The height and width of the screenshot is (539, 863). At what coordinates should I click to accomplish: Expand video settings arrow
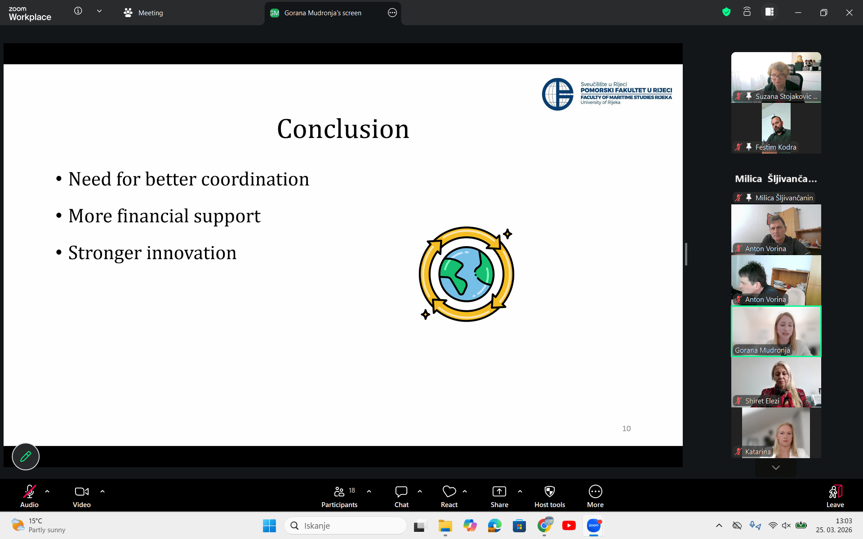click(x=102, y=491)
